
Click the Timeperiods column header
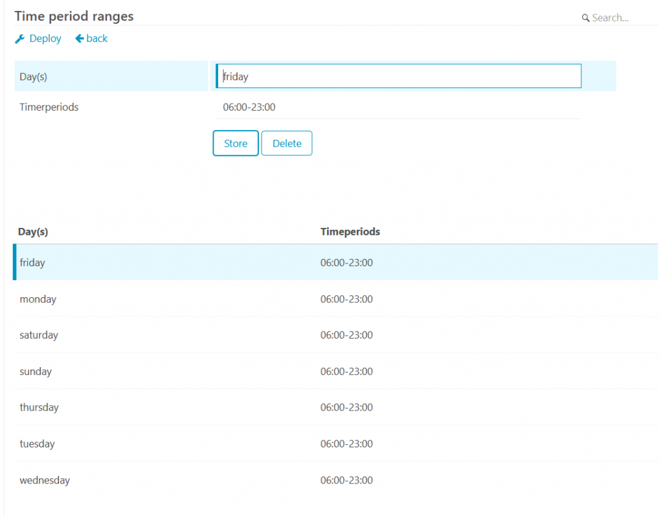350,232
